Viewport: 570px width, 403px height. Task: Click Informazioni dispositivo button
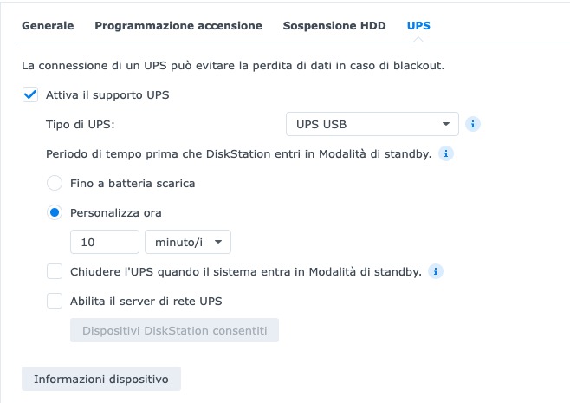coord(101,380)
